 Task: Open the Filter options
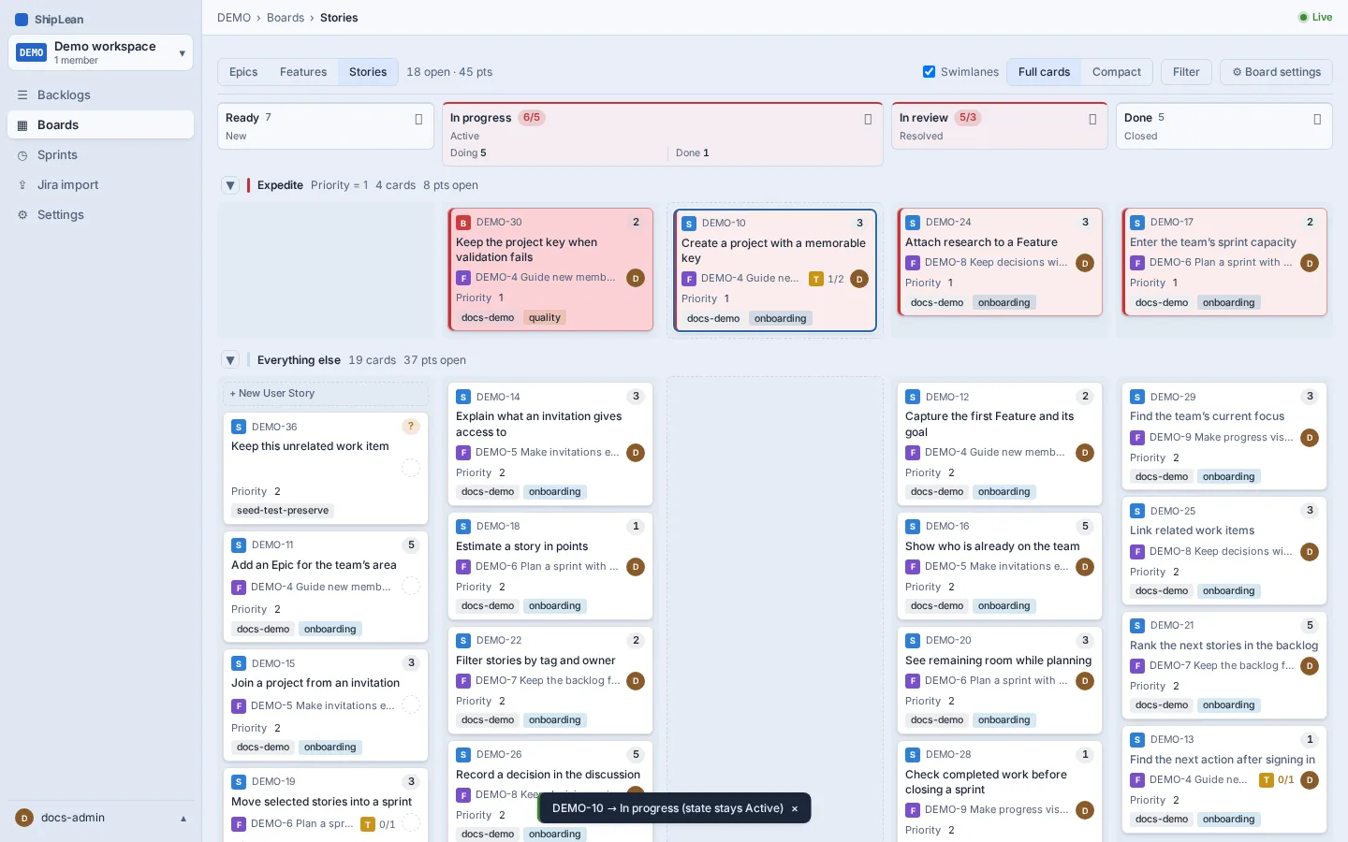(x=1186, y=72)
